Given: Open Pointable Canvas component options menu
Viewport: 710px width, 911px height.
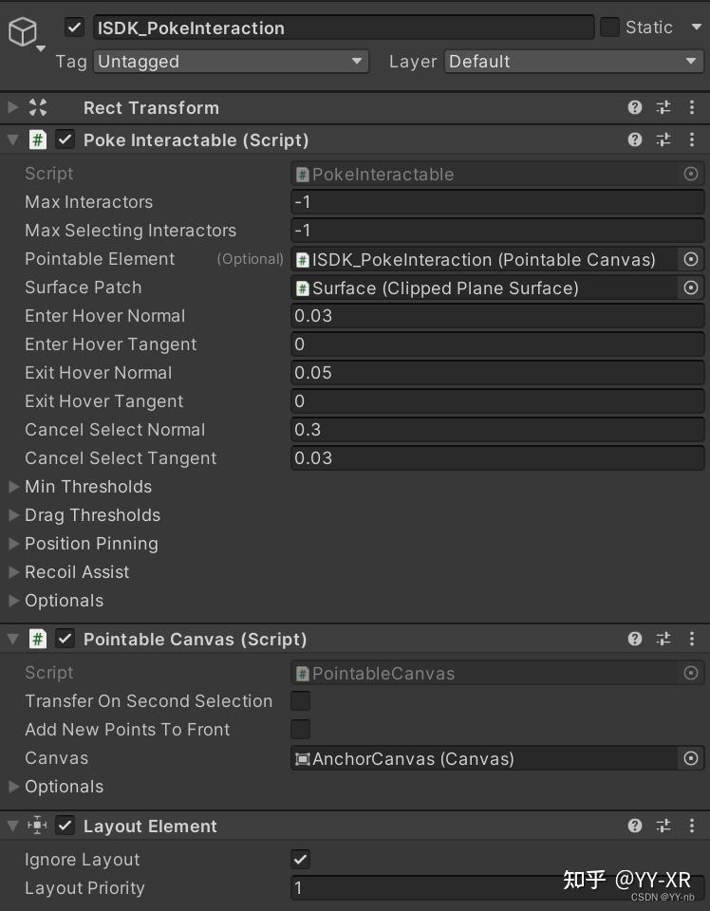Looking at the screenshot, I should 692,640.
